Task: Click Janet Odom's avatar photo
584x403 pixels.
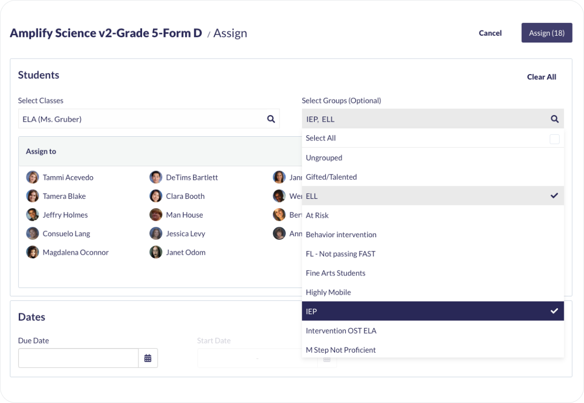Action: pos(156,252)
